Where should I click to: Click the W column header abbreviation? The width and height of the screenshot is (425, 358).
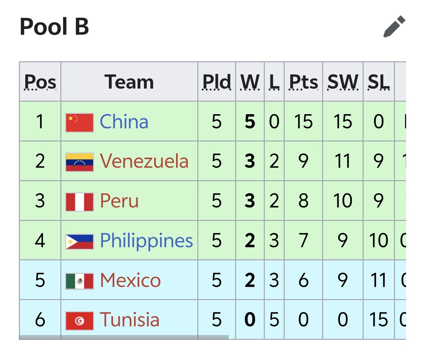pos(250,82)
